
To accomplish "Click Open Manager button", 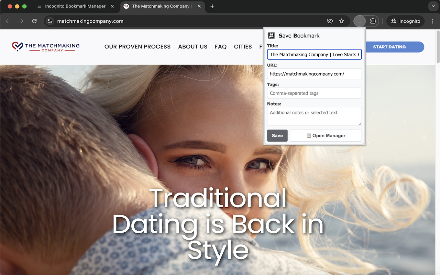I will coord(326,135).
